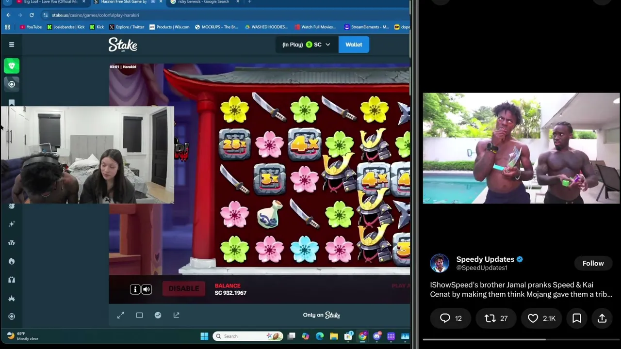This screenshot has width=621, height=349.
Task: Open the Kick bookmark
Action: click(x=97, y=27)
